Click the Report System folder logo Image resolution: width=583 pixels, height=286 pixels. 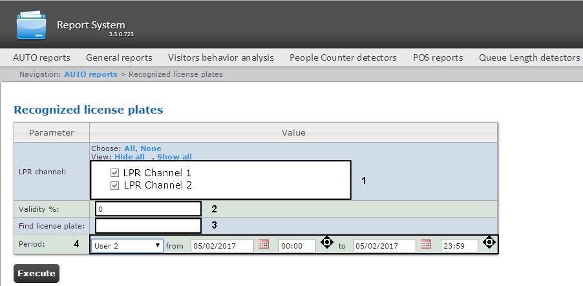pos(32,25)
